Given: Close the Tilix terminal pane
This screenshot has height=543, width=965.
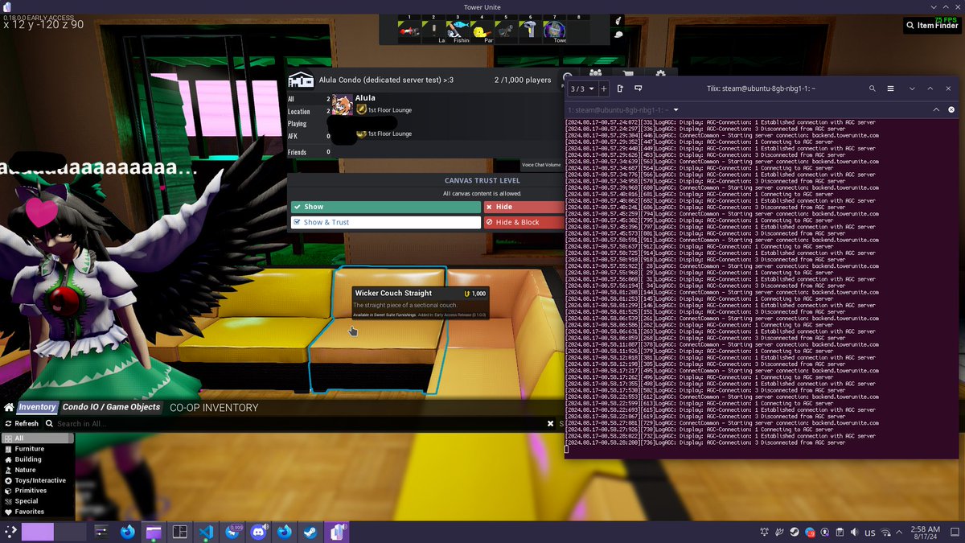Looking at the screenshot, I should click(x=950, y=109).
